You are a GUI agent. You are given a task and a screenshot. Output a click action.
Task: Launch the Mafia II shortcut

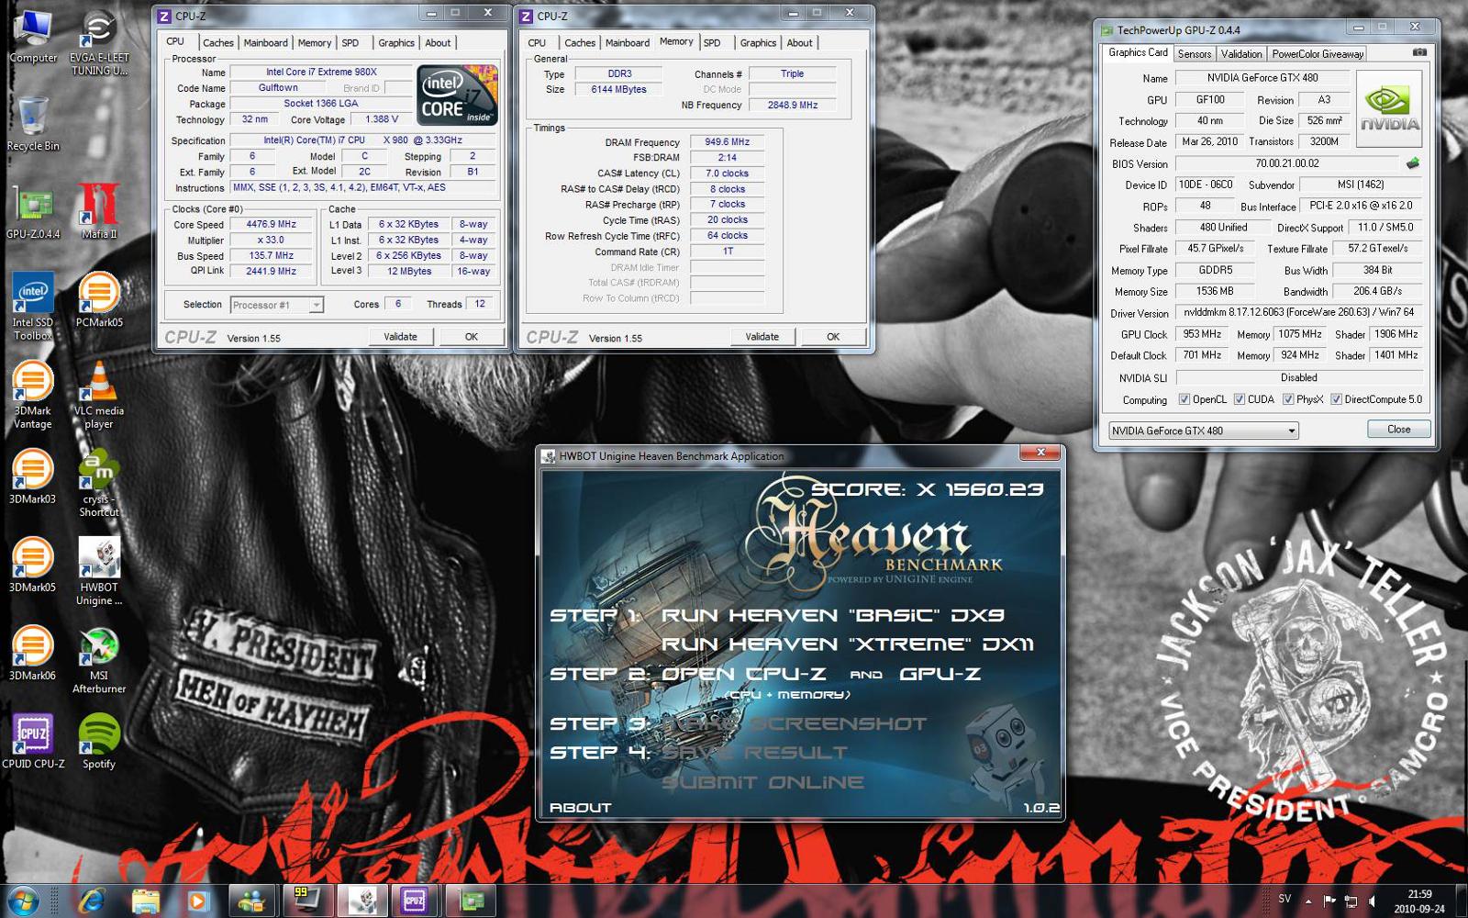(x=99, y=212)
